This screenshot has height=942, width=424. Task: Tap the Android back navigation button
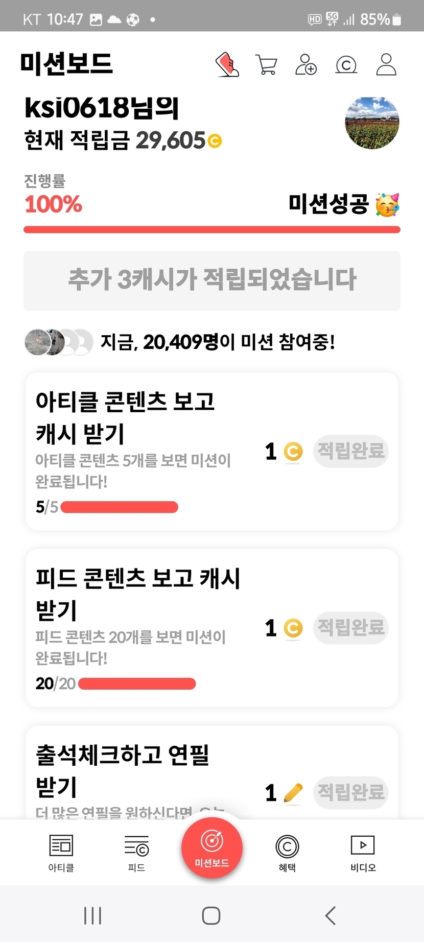(331, 915)
